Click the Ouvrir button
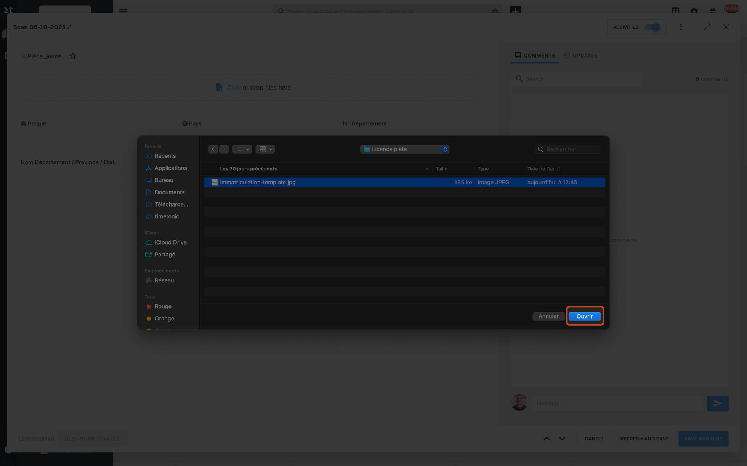The height and width of the screenshot is (466, 747). click(584, 316)
